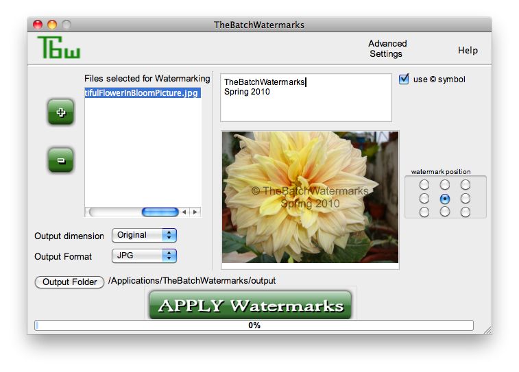The height and width of the screenshot is (372, 519).
Task: Click the green plus add files button
Action: tap(60, 112)
